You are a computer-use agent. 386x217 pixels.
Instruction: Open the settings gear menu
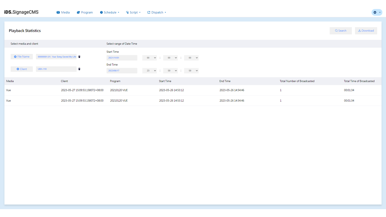(377, 12)
